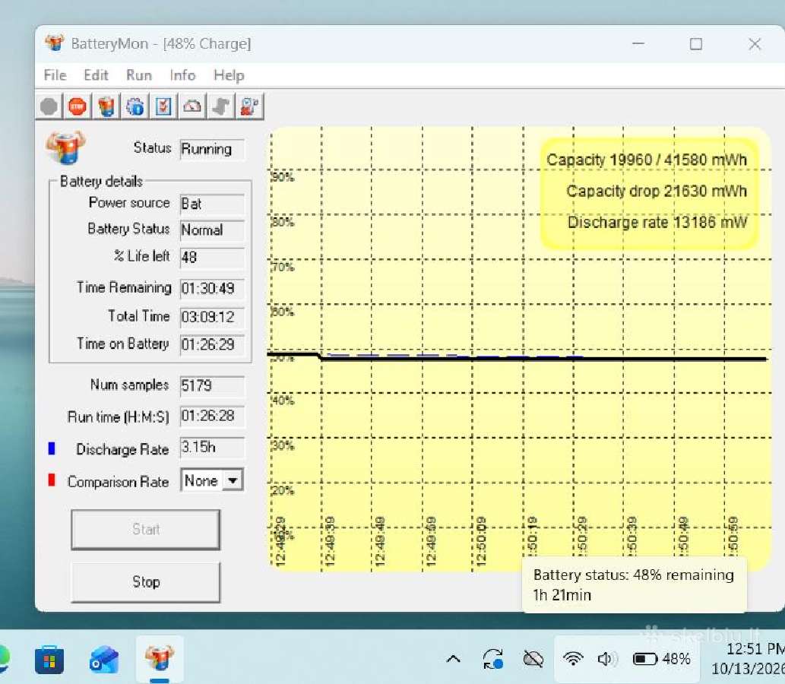The image size is (785, 684).
Task: Maximize the BatteryMon window
Action: pyautogui.click(x=696, y=43)
